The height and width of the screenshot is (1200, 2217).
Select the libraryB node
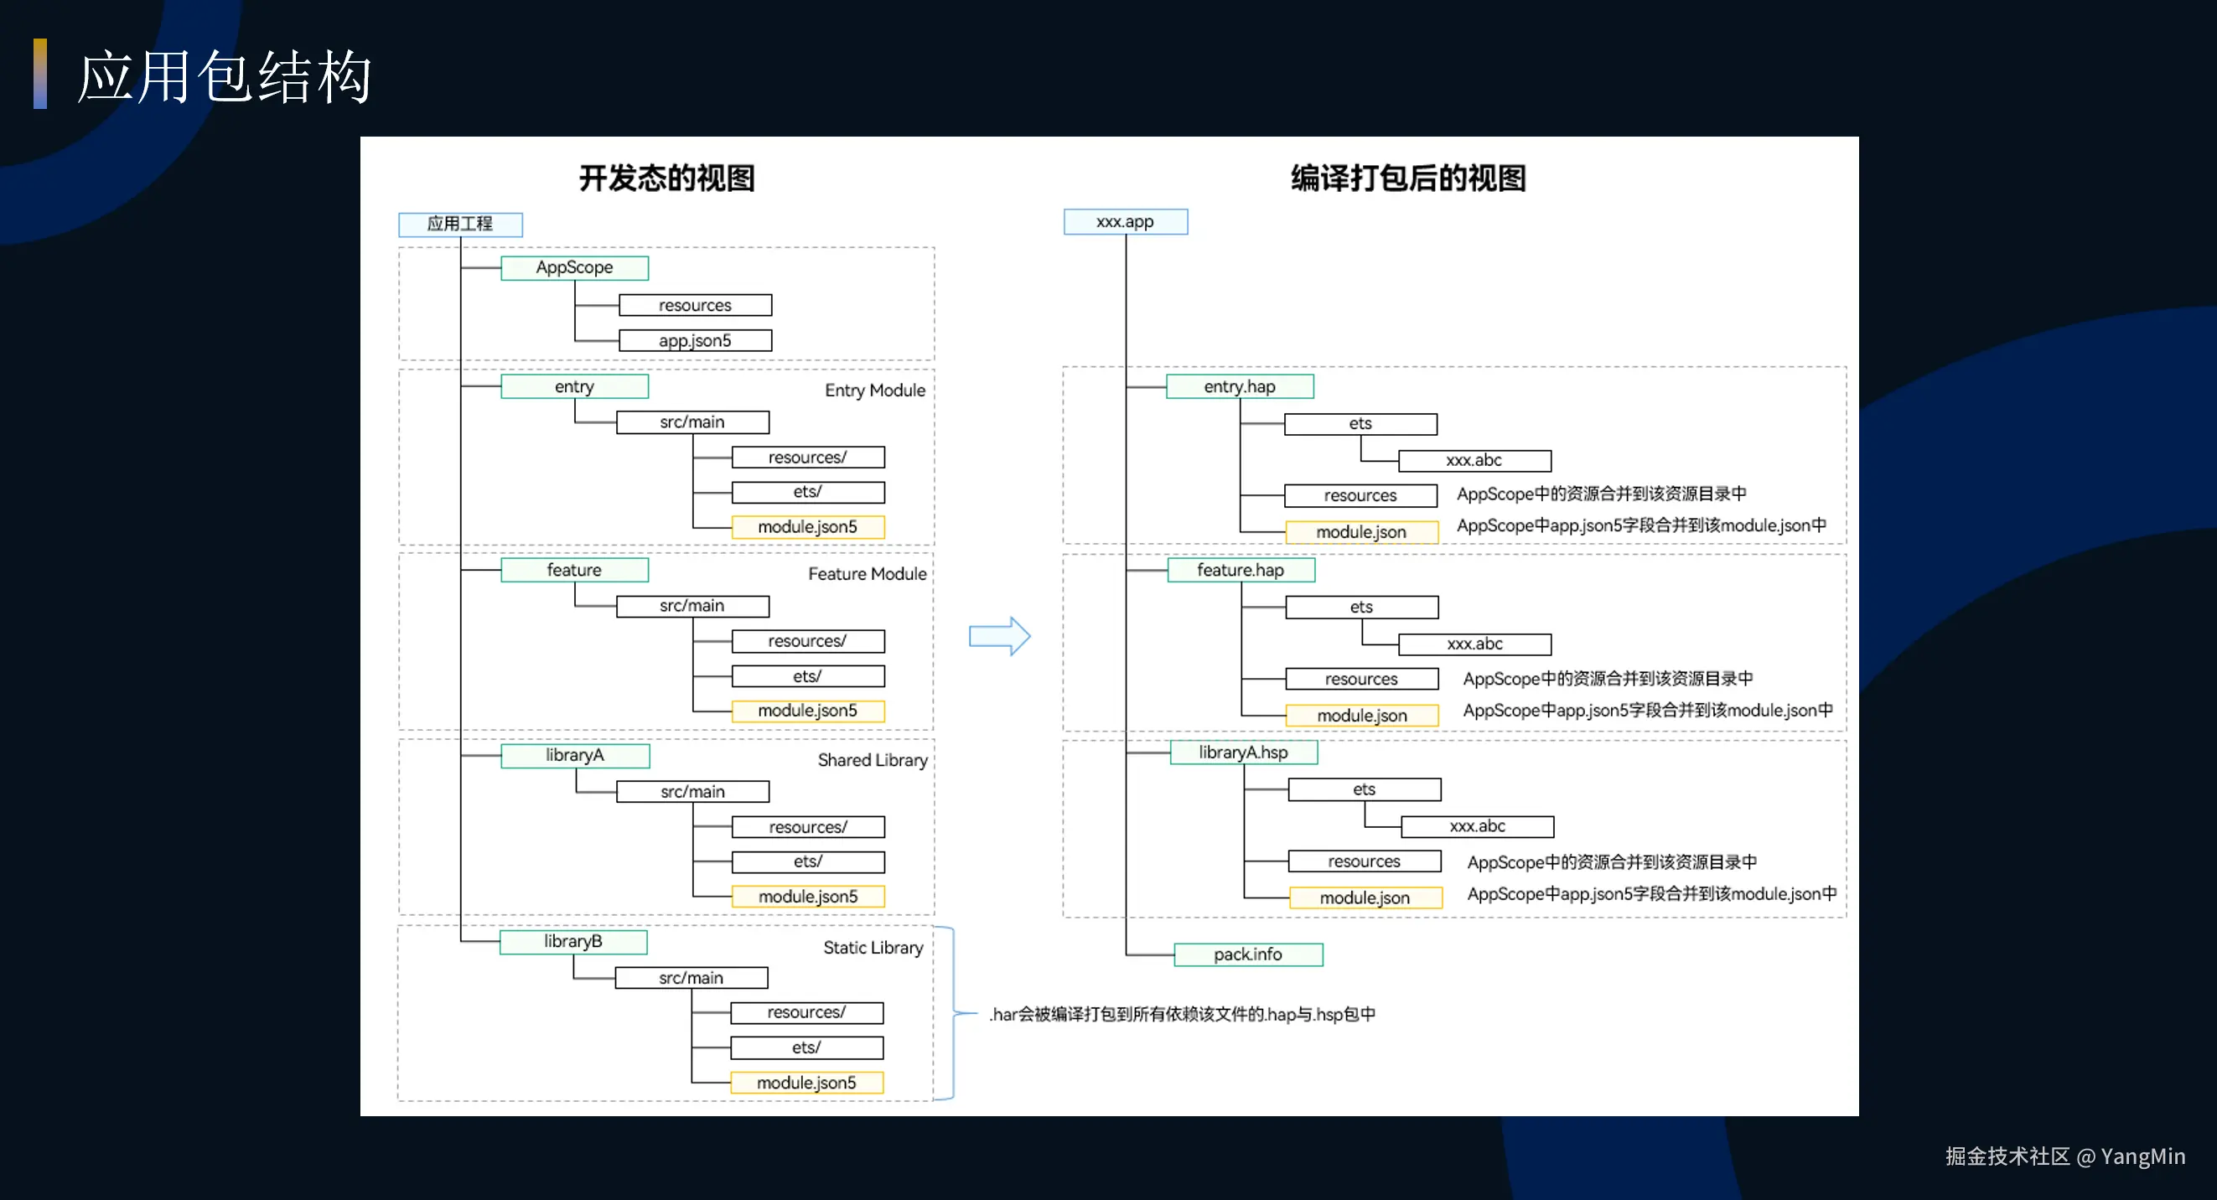[572, 942]
